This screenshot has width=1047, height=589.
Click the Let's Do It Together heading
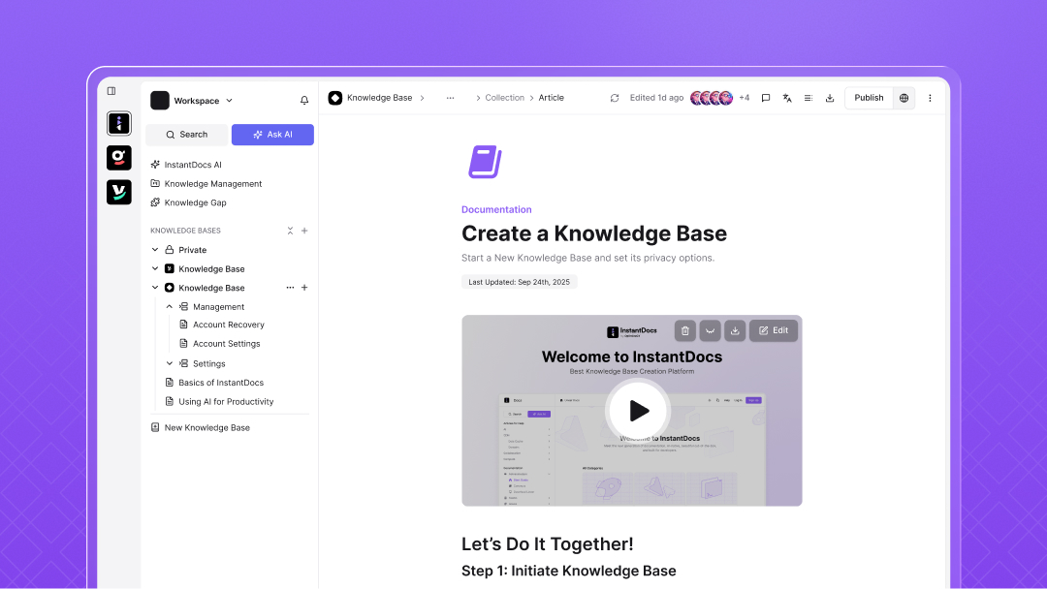[x=547, y=543]
